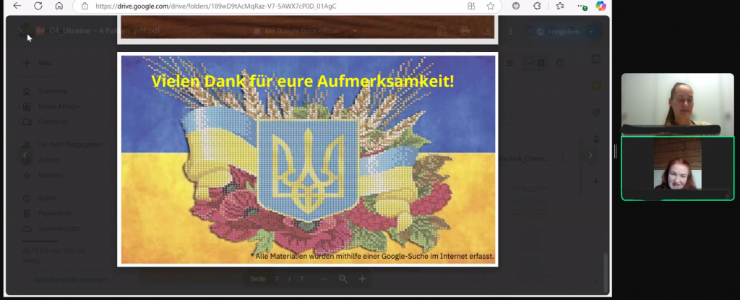Zoom in the PDF with plus
Image resolution: width=740 pixels, height=300 pixels.
(362, 279)
